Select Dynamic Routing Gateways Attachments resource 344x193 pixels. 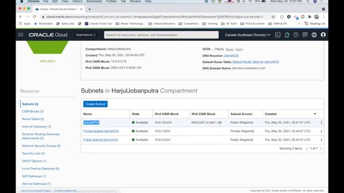click(x=41, y=136)
